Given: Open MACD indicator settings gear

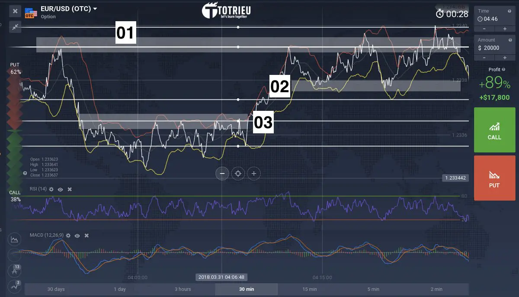Looking at the screenshot, I should click(68, 235).
